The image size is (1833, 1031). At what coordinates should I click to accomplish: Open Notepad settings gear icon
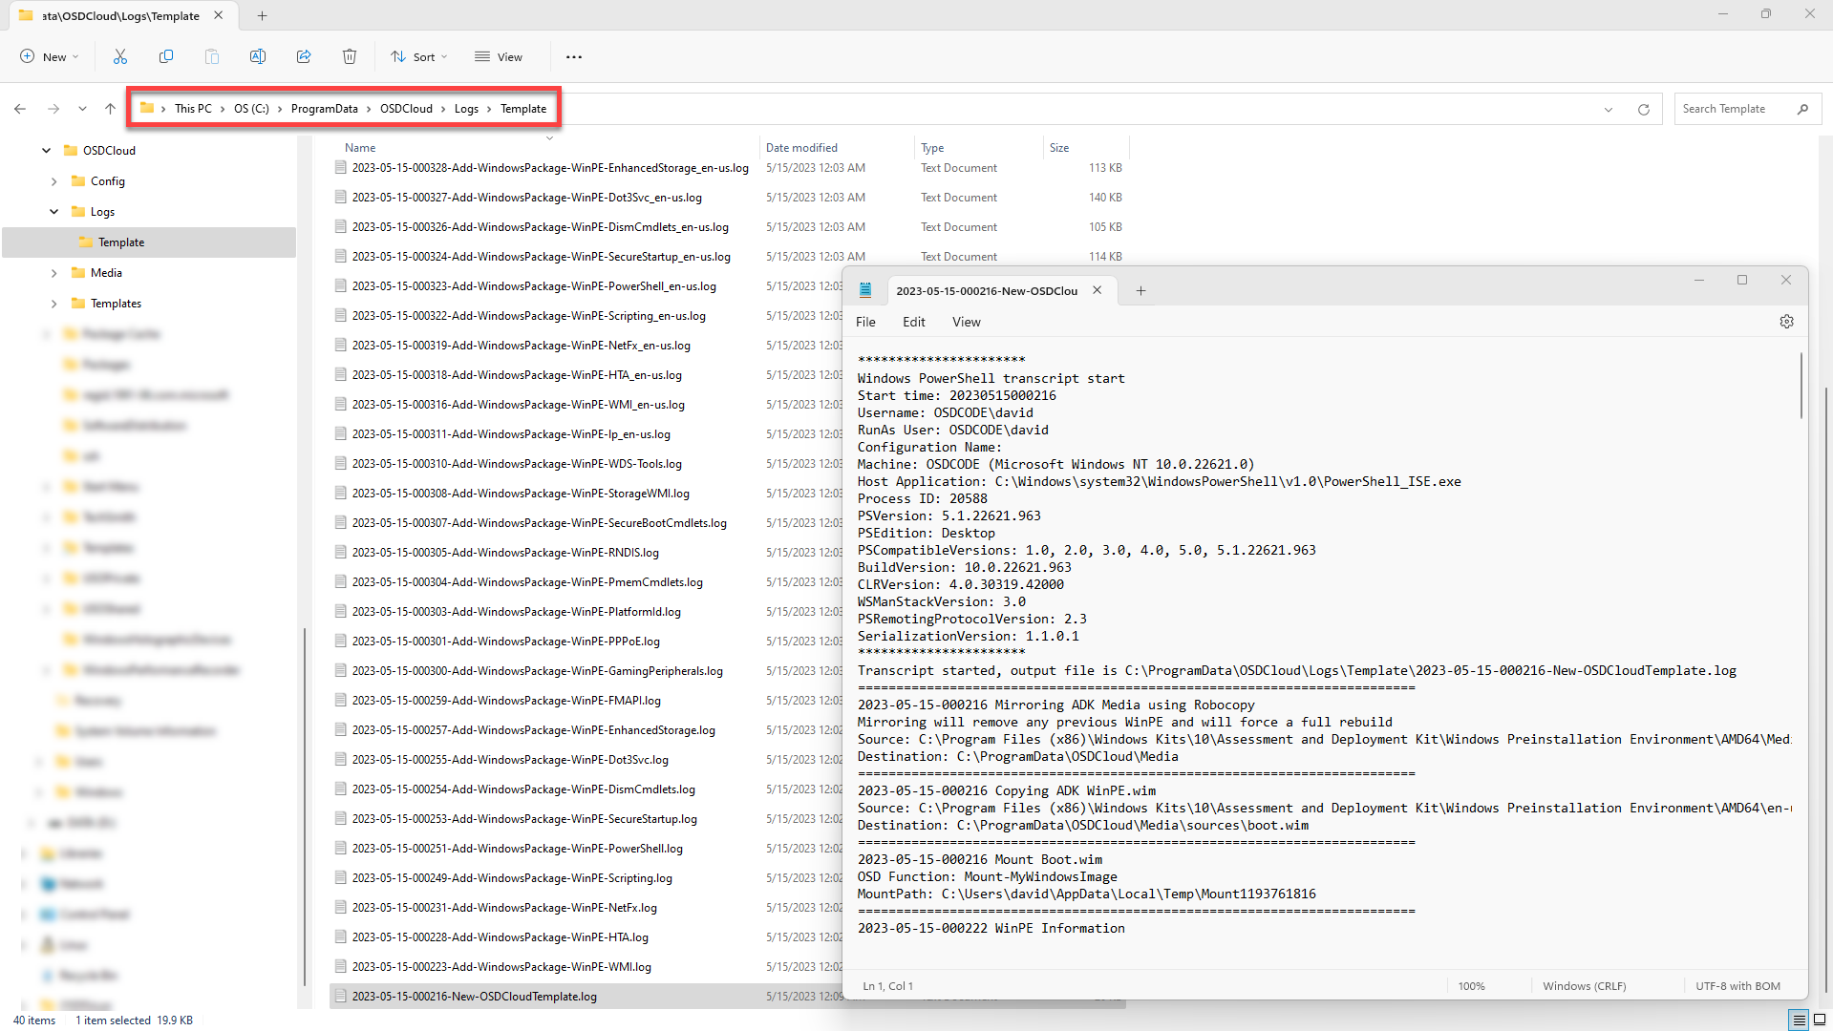(x=1786, y=323)
